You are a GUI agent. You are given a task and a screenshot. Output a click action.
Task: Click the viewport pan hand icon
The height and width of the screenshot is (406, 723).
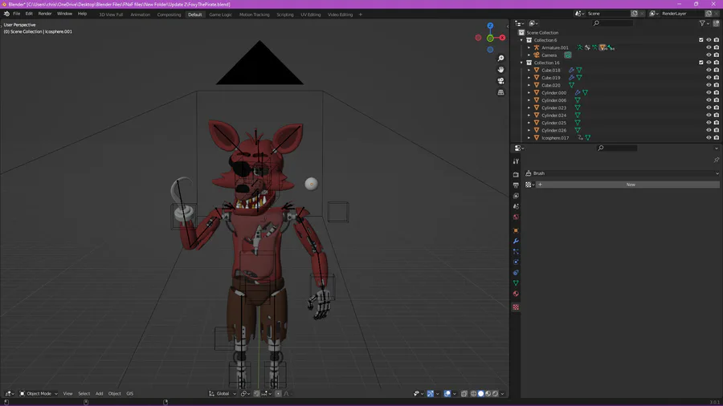pyautogui.click(x=500, y=70)
